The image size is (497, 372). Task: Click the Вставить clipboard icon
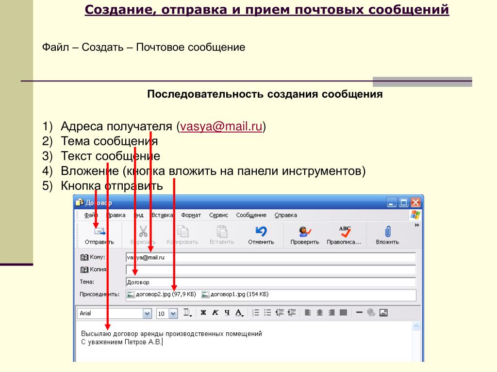point(222,231)
